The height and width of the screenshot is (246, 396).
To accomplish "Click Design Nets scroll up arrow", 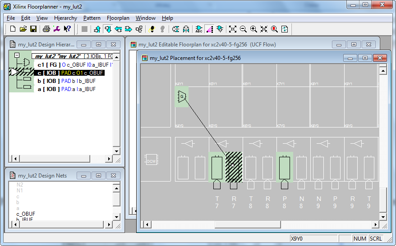I will [x=116, y=188].
